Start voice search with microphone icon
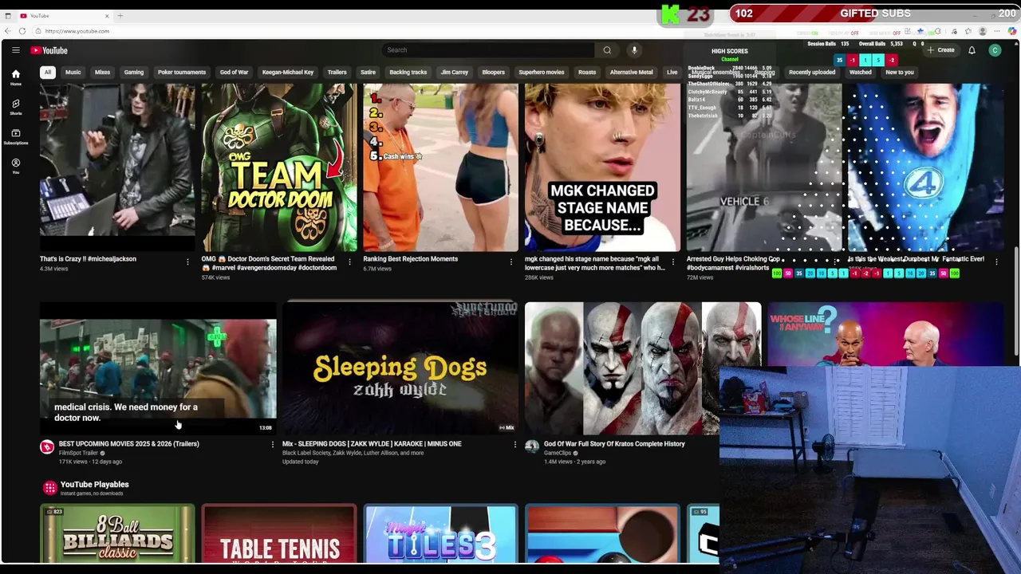 (634, 50)
